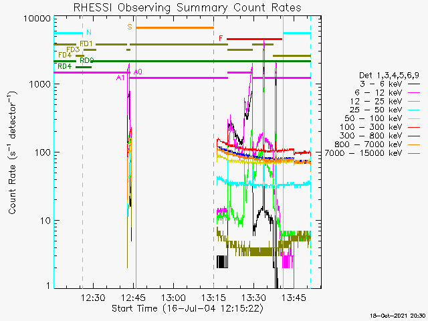428x321 pixels.
Task: Click the cyan line swatch for 25-50 keV
Action: (x=414, y=110)
